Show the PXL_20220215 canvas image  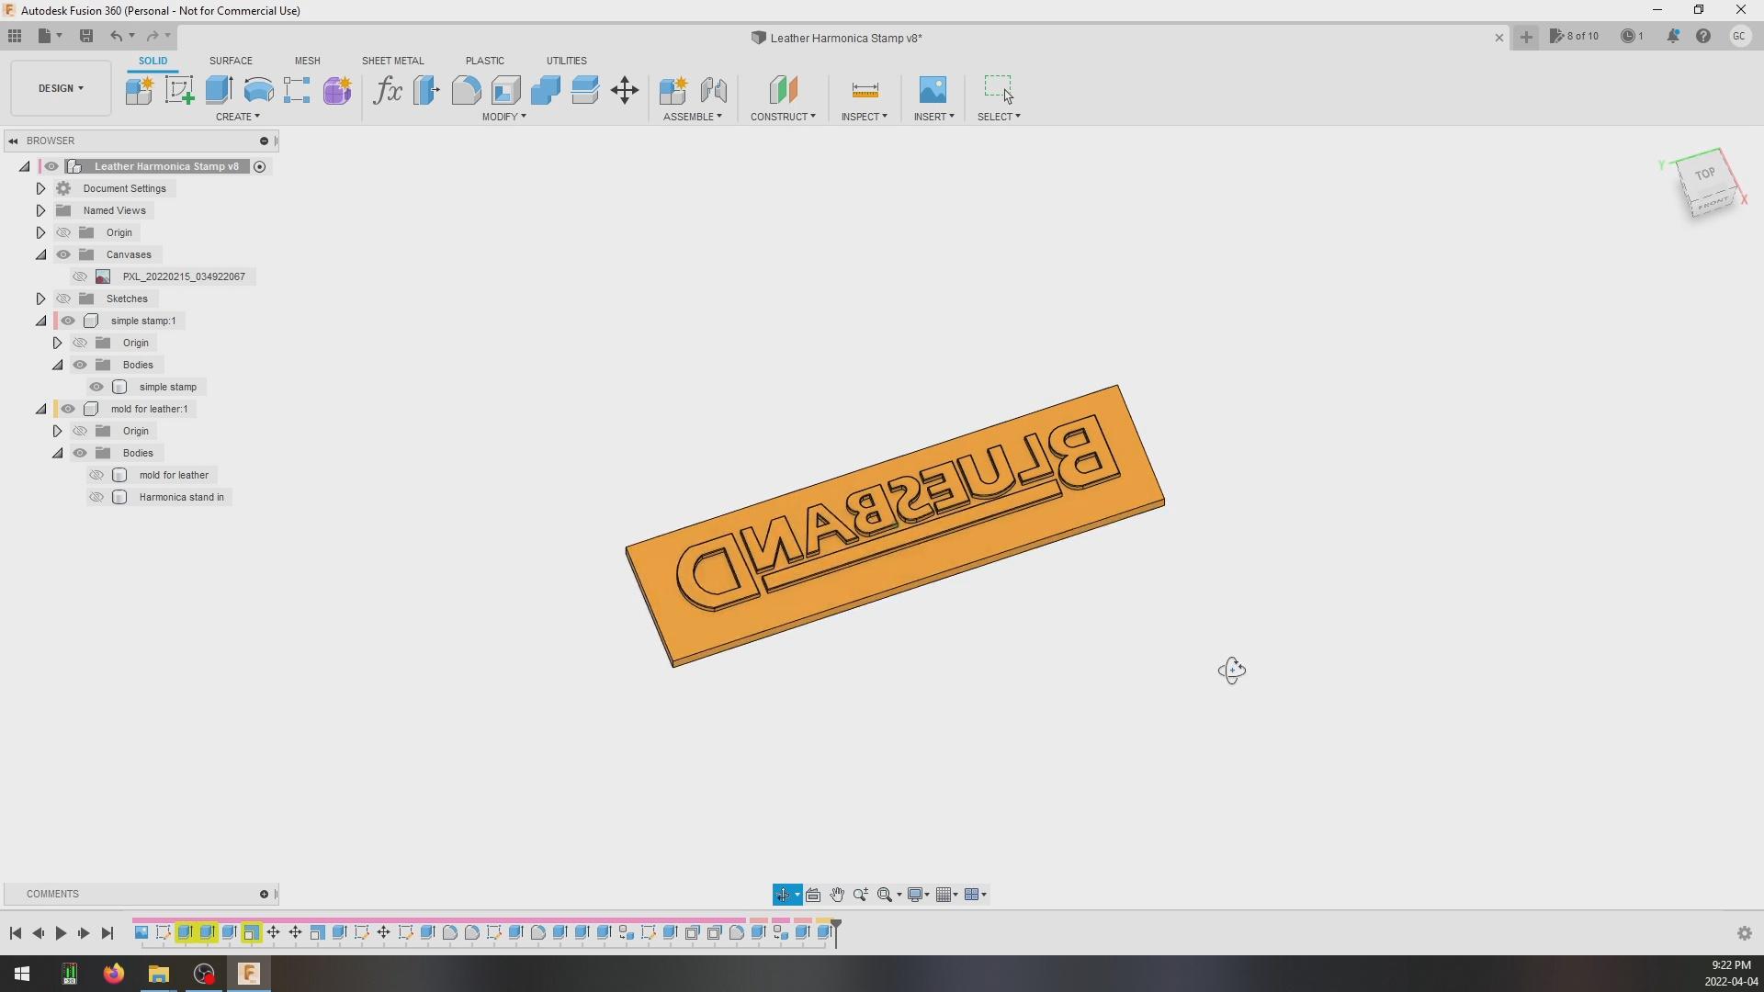(80, 276)
